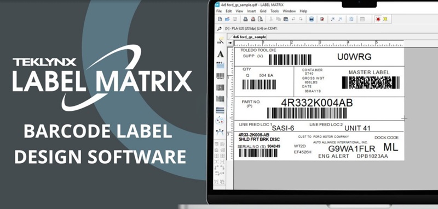Select the DPB1023AA text
438x209 pixels.
click(x=372, y=157)
